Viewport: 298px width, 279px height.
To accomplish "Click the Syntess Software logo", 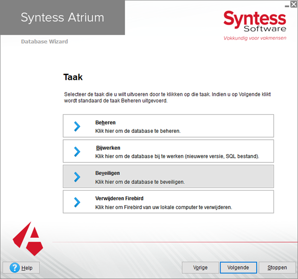I will tap(255, 21).
